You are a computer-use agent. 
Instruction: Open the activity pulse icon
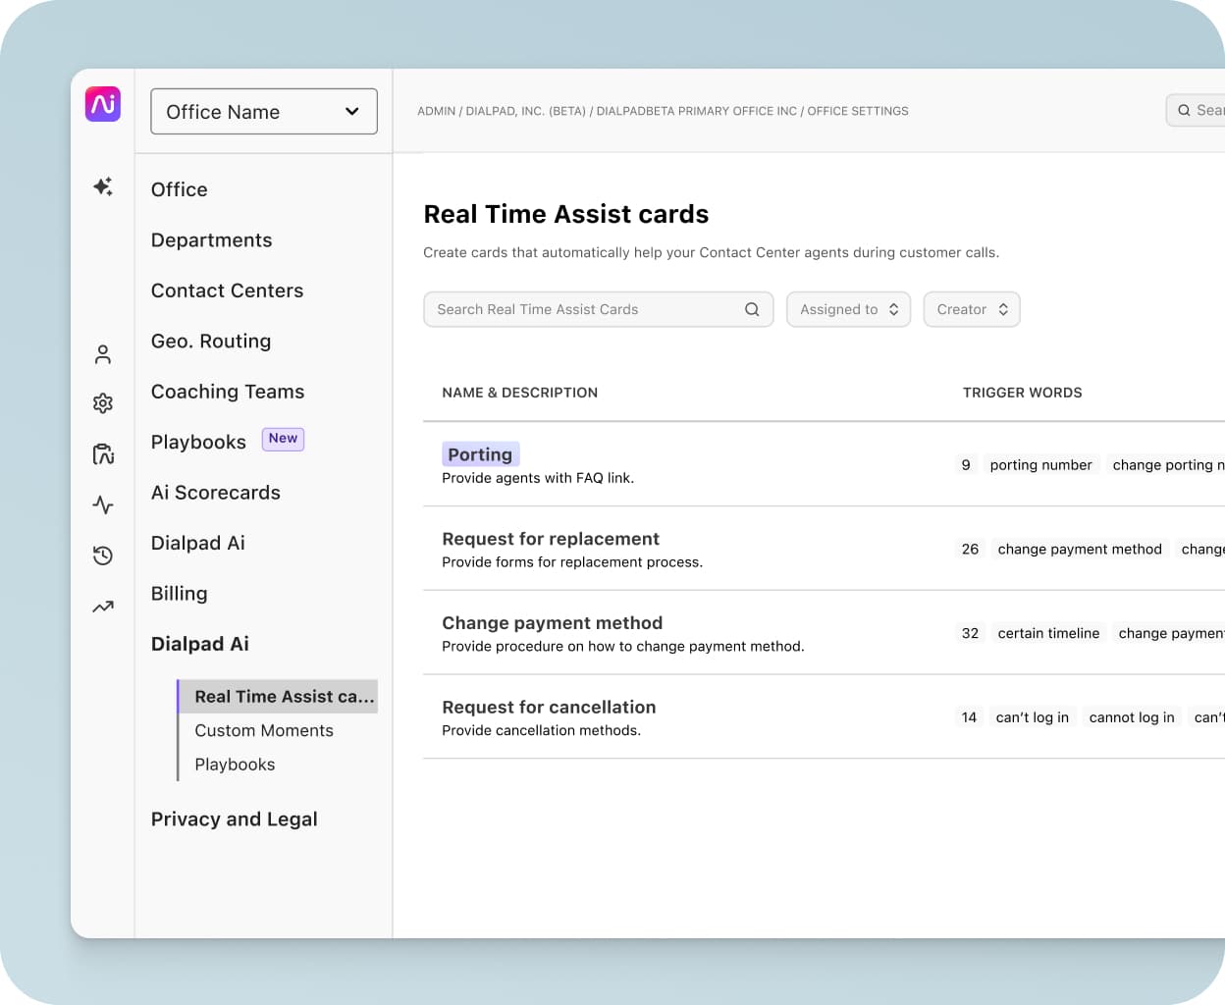pos(103,505)
